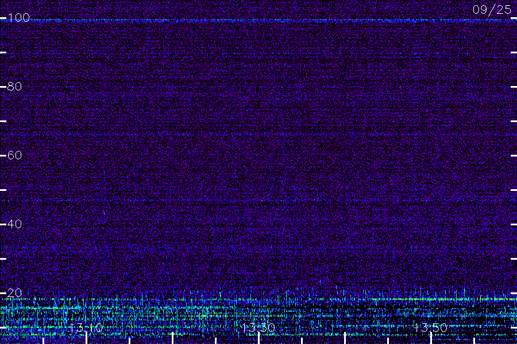Click the 60 frequency axis label
Screen dimensions: 517x344
point(14,155)
